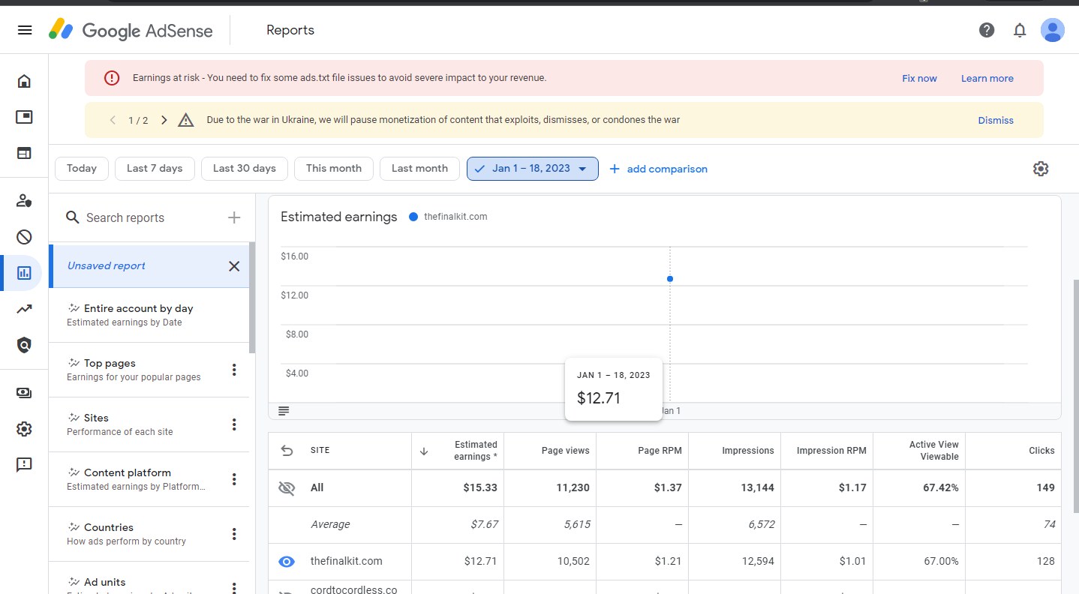Open Account settings gear in sidebar
Image resolution: width=1079 pixels, height=594 pixels.
[x=24, y=429]
